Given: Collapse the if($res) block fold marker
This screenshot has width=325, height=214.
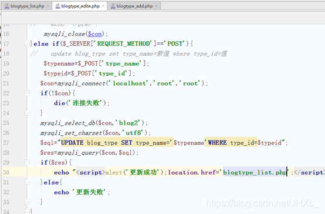Looking at the screenshot, I should [x=27, y=162].
